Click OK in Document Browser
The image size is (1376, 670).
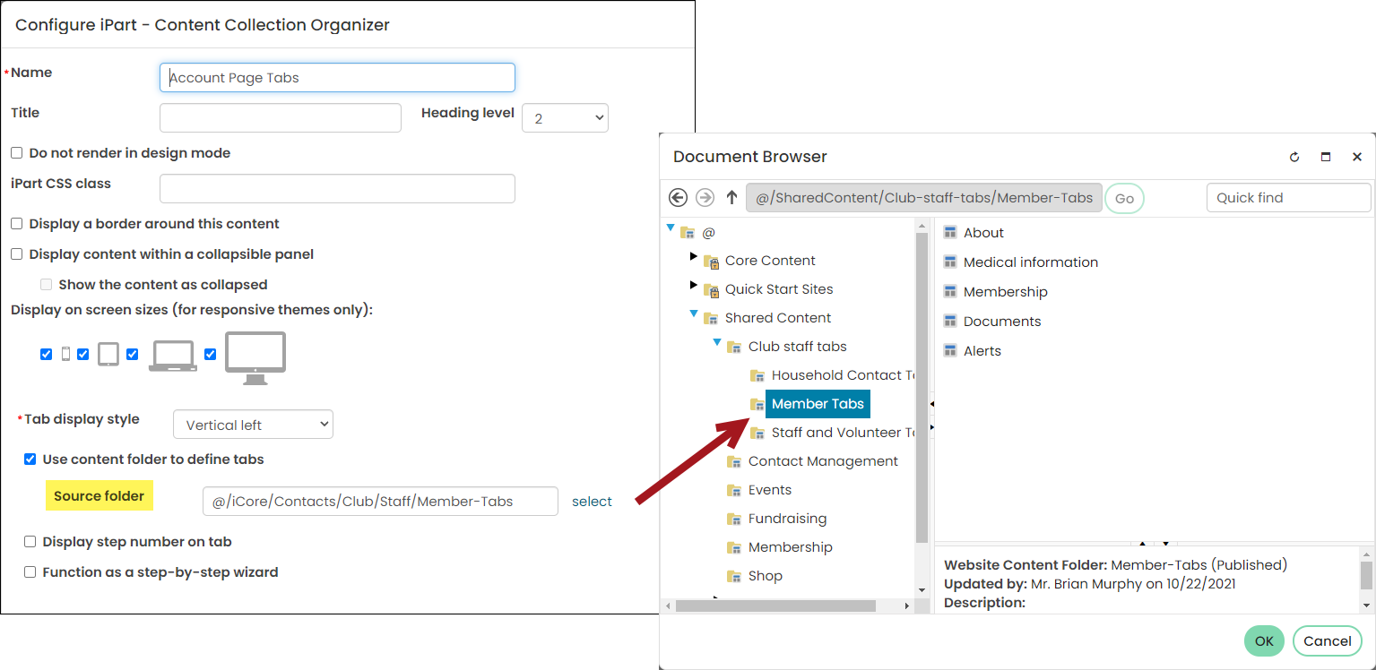pyautogui.click(x=1264, y=641)
